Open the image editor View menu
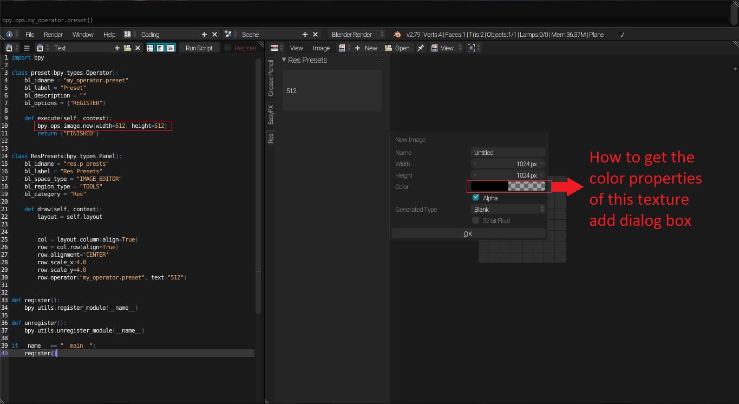The height and width of the screenshot is (404, 739). click(x=297, y=48)
